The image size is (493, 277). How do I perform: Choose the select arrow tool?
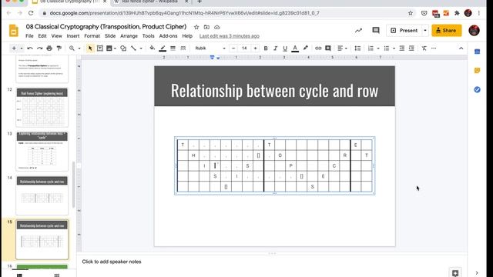point(90,48)
